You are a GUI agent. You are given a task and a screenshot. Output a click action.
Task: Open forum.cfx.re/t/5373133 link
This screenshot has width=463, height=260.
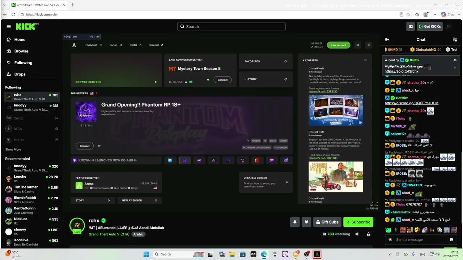323,91
